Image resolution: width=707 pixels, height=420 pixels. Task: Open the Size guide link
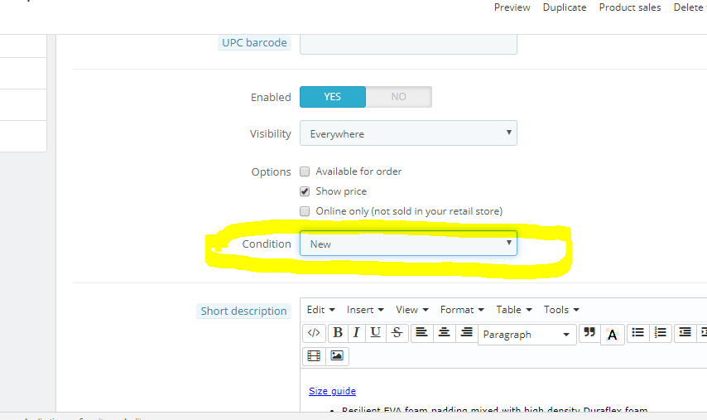(332, 391)
